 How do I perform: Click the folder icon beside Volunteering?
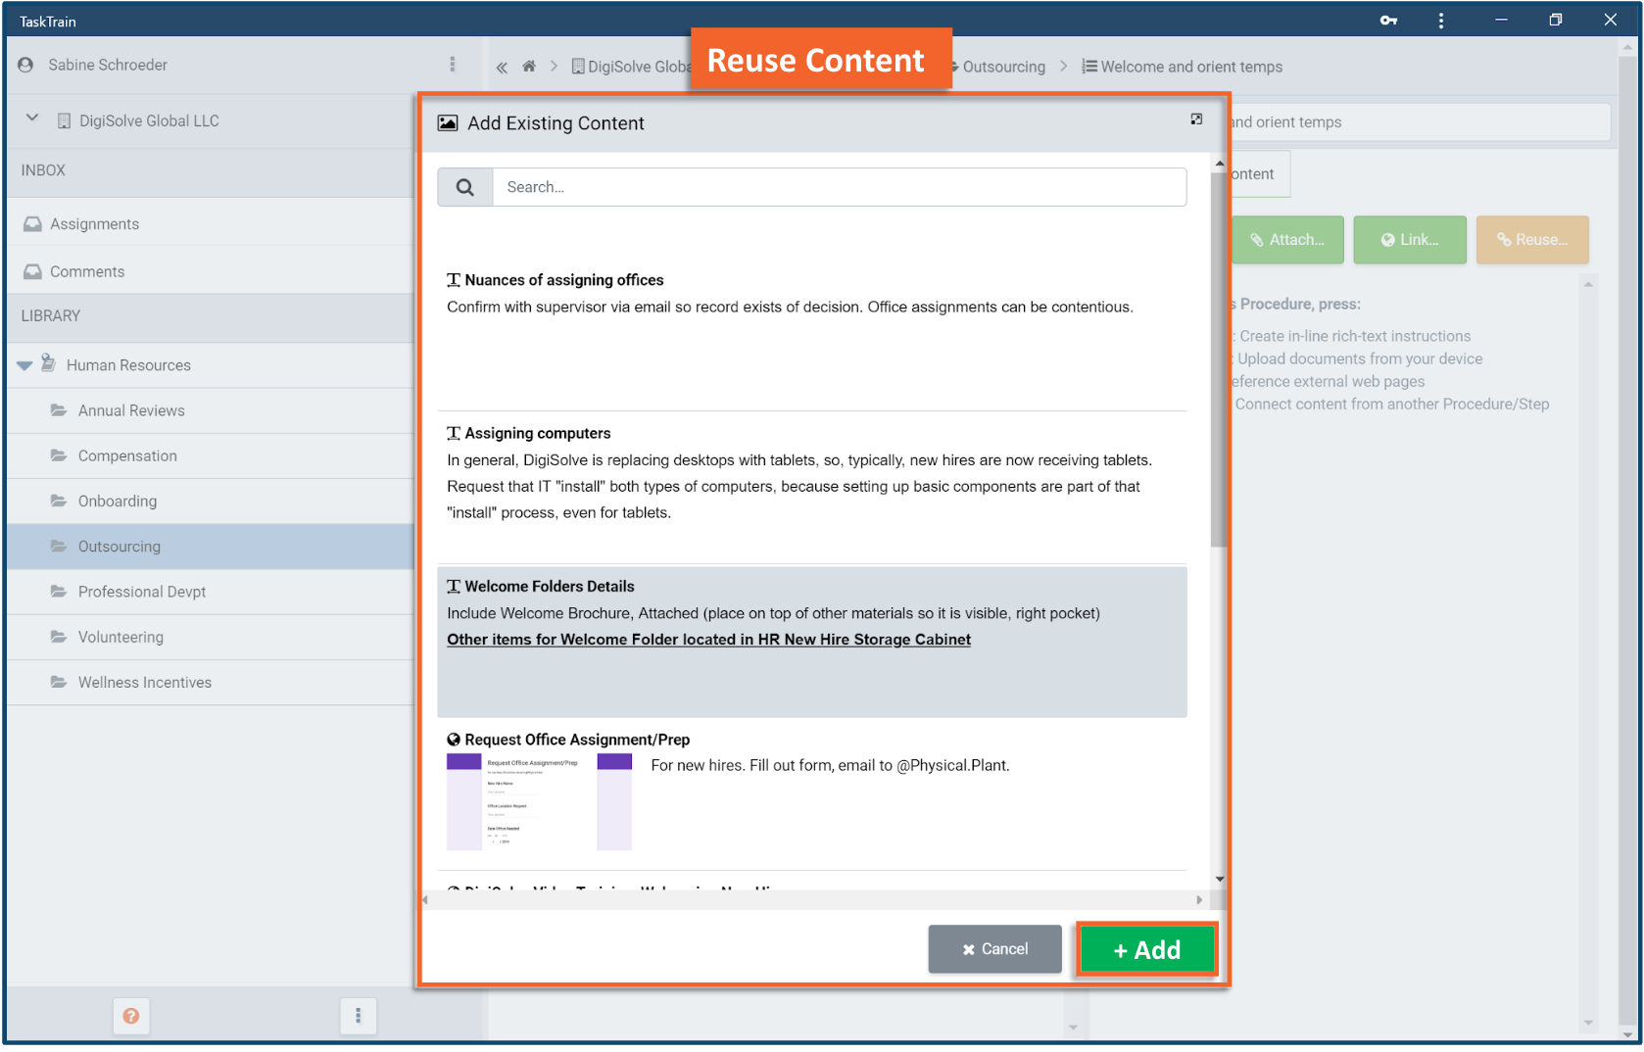pos(59,636)
